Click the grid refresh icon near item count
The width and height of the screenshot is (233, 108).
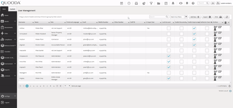pyautogui.click(x=230, y=86)
